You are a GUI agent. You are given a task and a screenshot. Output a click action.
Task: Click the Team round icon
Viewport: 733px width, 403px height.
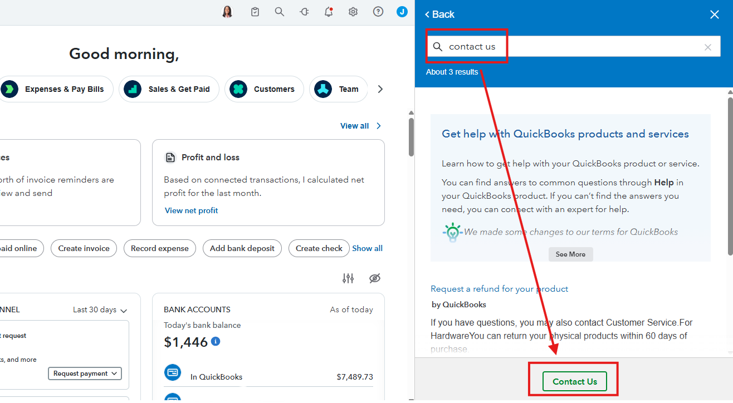323,89
